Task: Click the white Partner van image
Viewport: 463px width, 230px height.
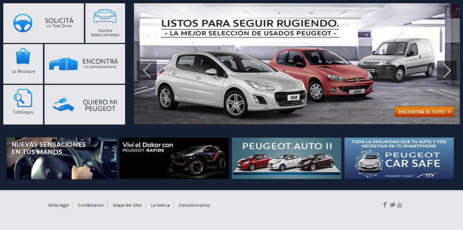Action: click(397, 60)
